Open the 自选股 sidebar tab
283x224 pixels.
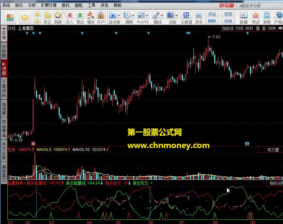pyautogui.click(x=4, y=109)
